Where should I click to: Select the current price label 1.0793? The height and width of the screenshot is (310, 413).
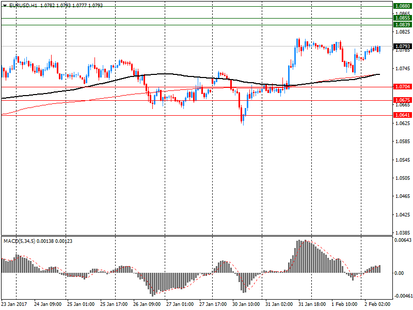click(x=403, y=47)
